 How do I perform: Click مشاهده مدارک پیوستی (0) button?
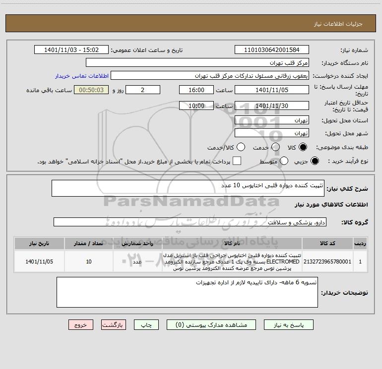(x=211, y=325)
